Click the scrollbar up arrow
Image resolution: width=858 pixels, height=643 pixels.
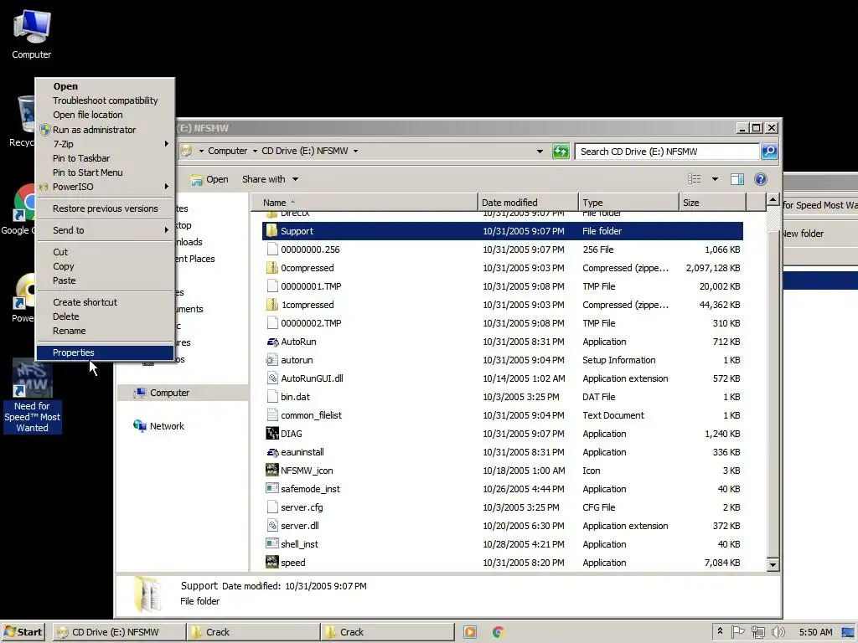tap(773, 199)
